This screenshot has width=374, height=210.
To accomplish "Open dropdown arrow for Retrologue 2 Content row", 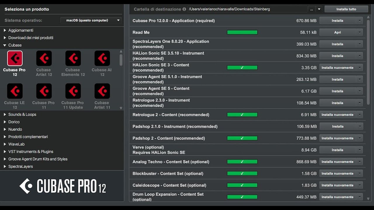I will 360,115.
